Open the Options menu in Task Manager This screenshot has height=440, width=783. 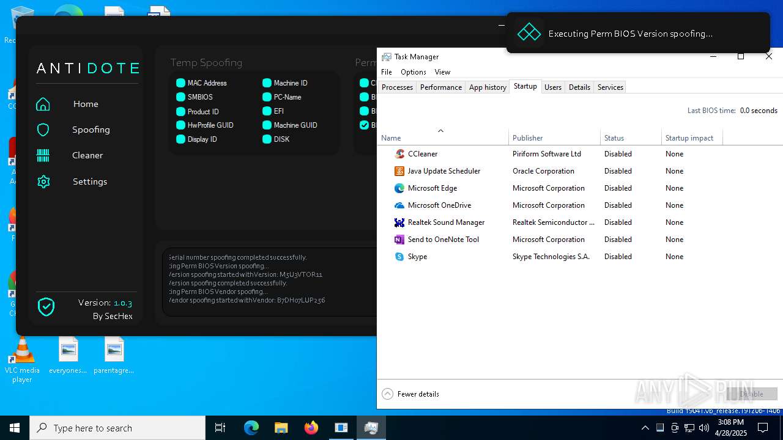point(414,72)
